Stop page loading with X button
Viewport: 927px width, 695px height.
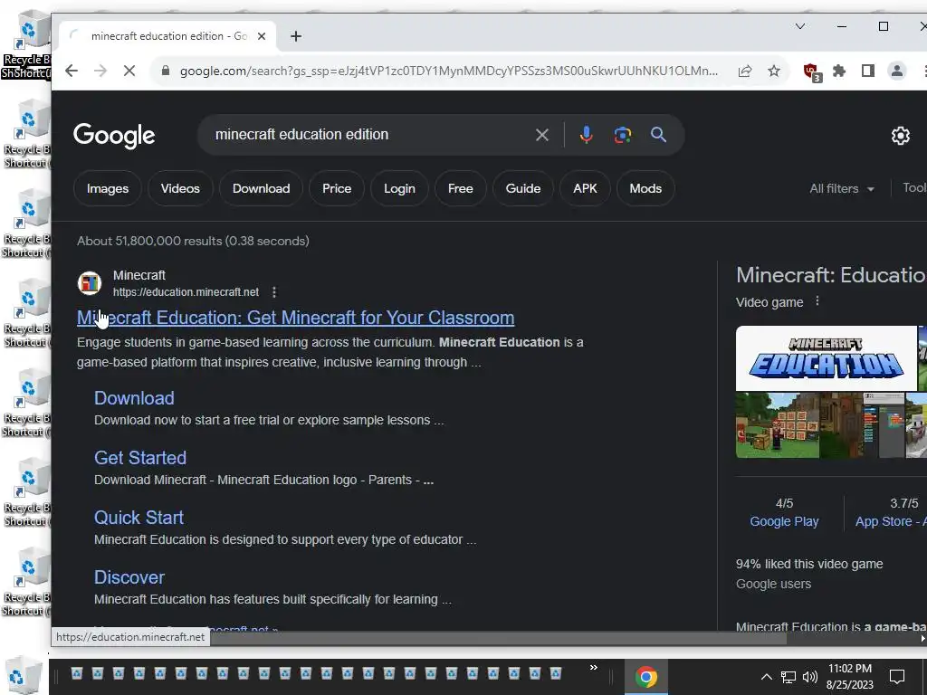click(129, 71)
